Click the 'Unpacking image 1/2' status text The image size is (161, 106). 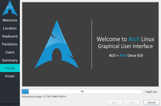pyautogui.click(x=44, y=97)
